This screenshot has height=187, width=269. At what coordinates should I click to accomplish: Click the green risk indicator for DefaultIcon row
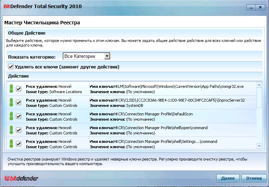pyautogui.click(x=11, y=116)
